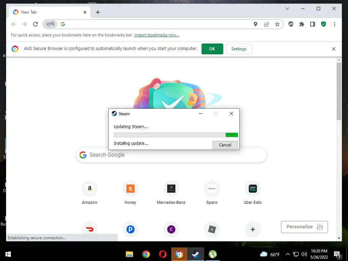Click the network icon in system tray

click(296, 254)
